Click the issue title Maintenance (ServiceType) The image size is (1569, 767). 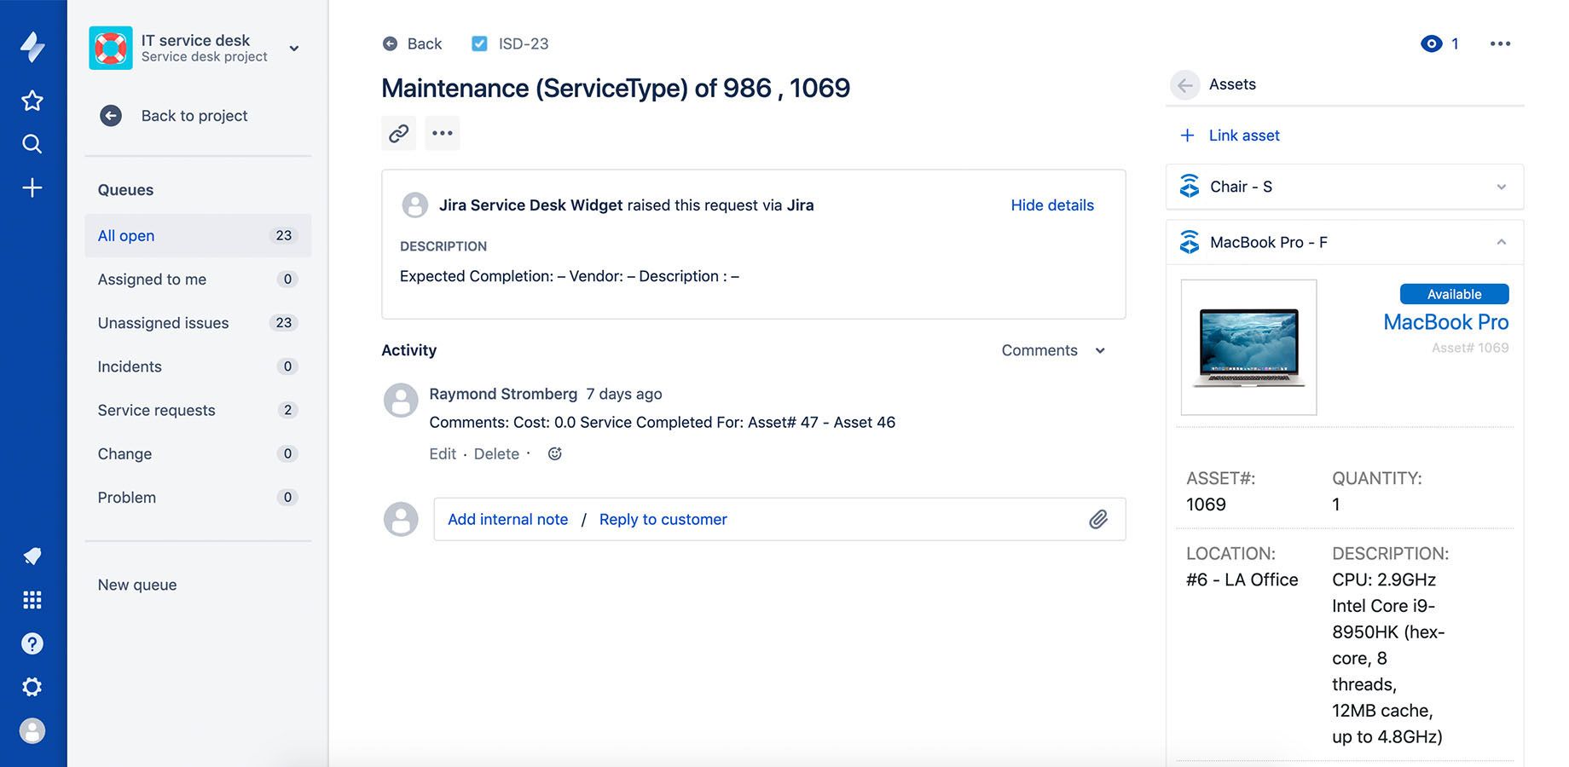tap(616, 88)
